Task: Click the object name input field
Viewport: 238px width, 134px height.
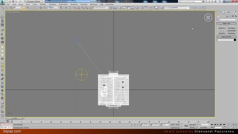Action: click(225, 40)
